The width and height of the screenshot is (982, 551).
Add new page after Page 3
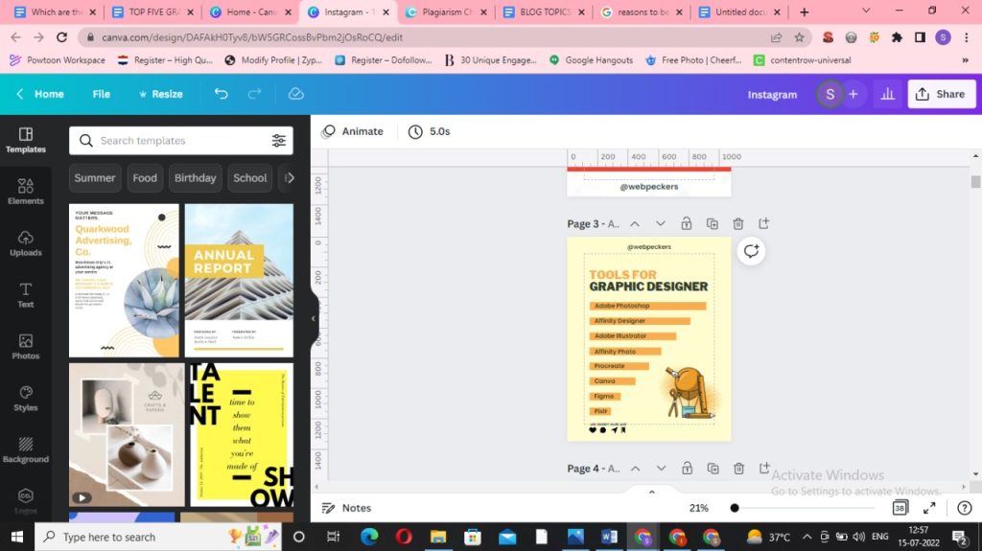pyautogui.click(x=763, y=223)
